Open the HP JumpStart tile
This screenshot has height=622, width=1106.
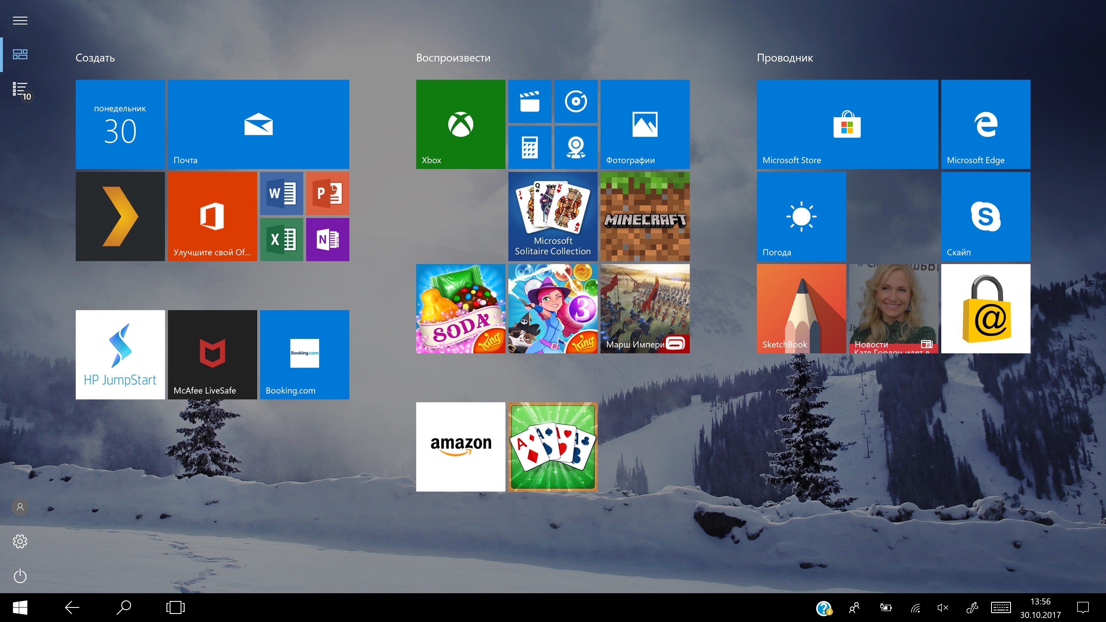[120, 354]
